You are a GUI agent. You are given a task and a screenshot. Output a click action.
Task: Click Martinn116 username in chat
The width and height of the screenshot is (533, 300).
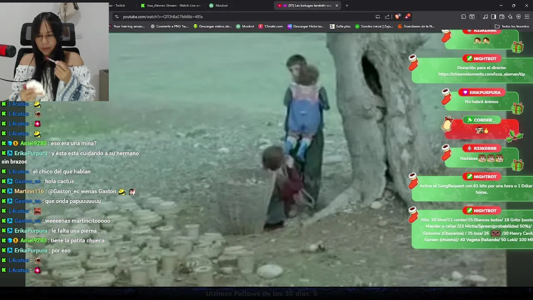tap(29, 192)
